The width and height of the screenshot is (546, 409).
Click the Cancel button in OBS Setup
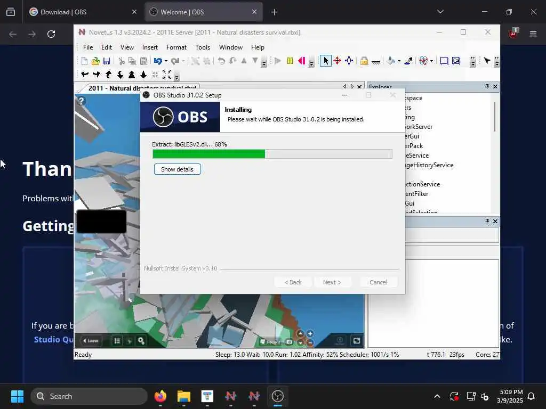[x=378, y=282]
